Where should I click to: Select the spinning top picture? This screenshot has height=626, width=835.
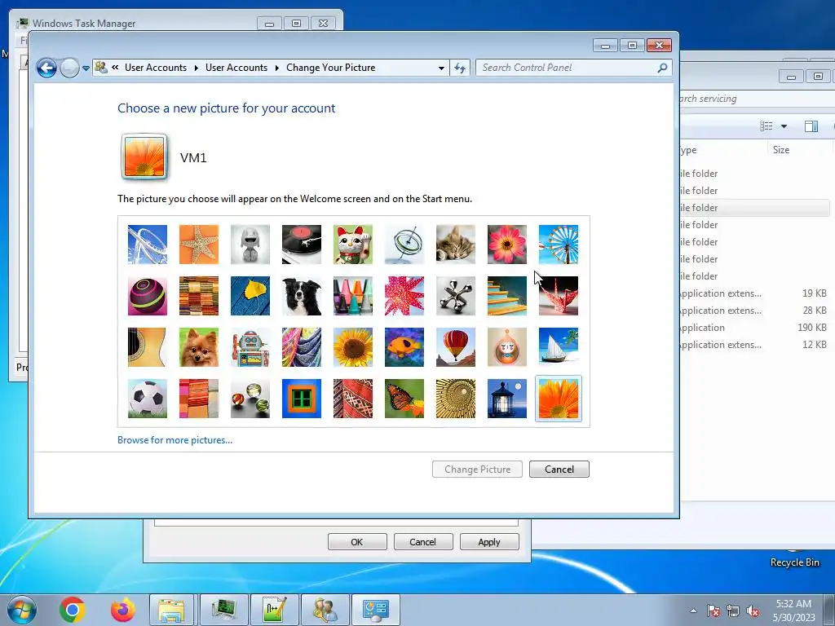tap(404, 245)
